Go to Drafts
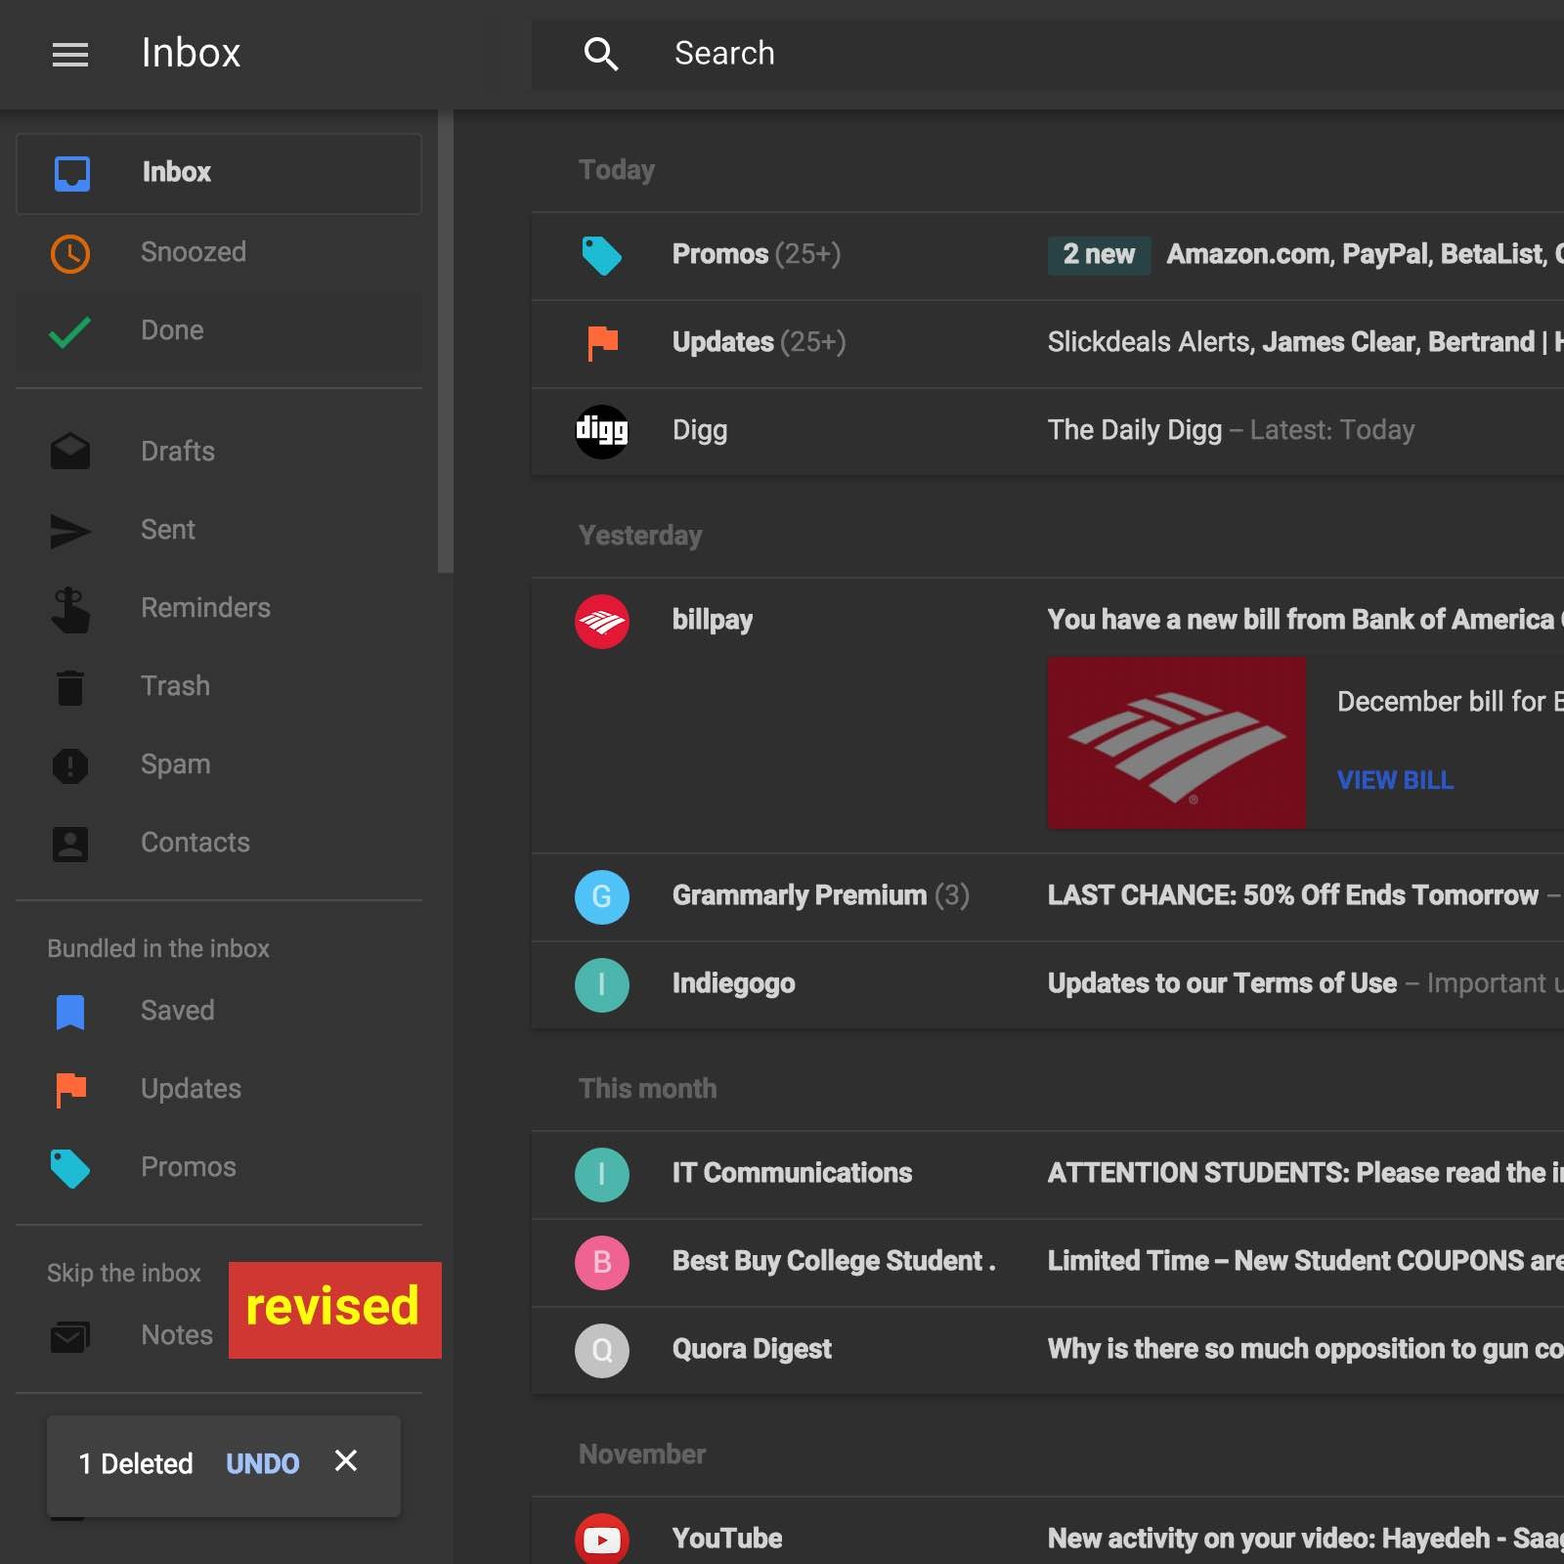 click(x=219, y=451)
